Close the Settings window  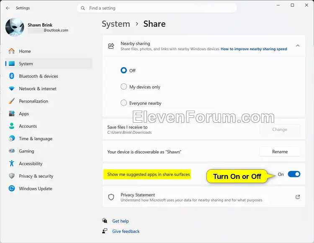pos(306,5)
